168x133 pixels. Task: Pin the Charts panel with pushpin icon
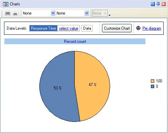158,4
